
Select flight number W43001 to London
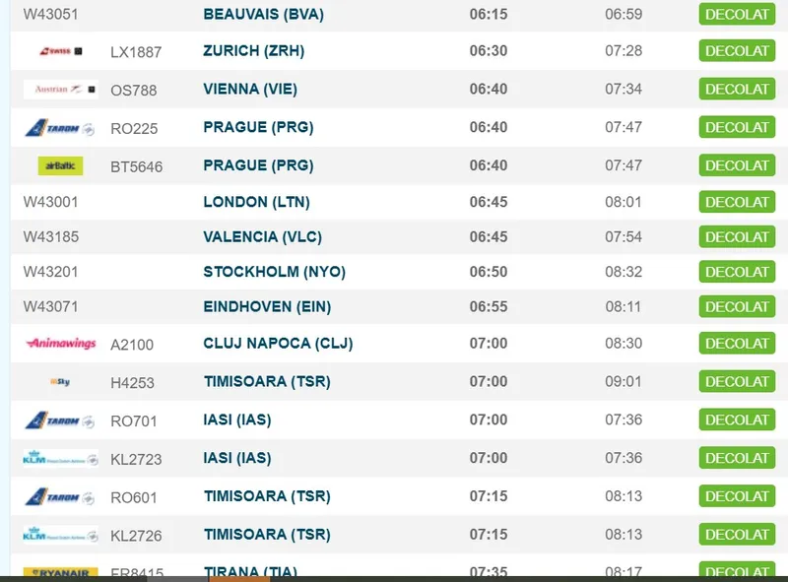[51, 202]
